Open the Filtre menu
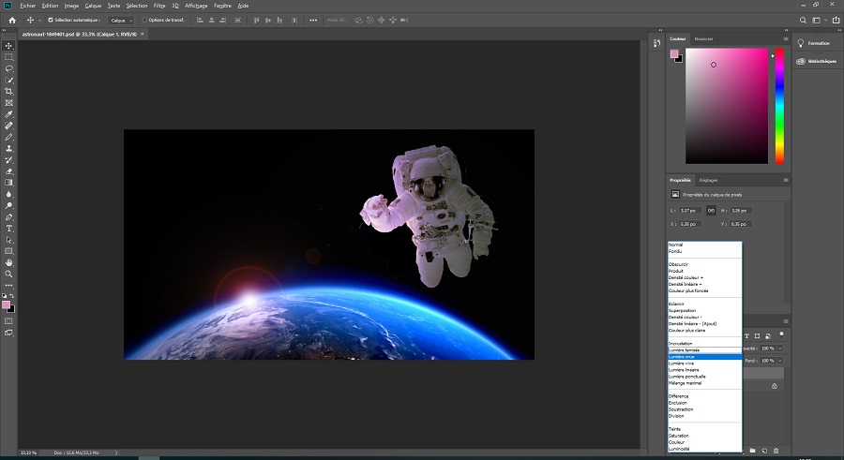The height and width of the screenshot is (460, 844). (x=159, y=6)
